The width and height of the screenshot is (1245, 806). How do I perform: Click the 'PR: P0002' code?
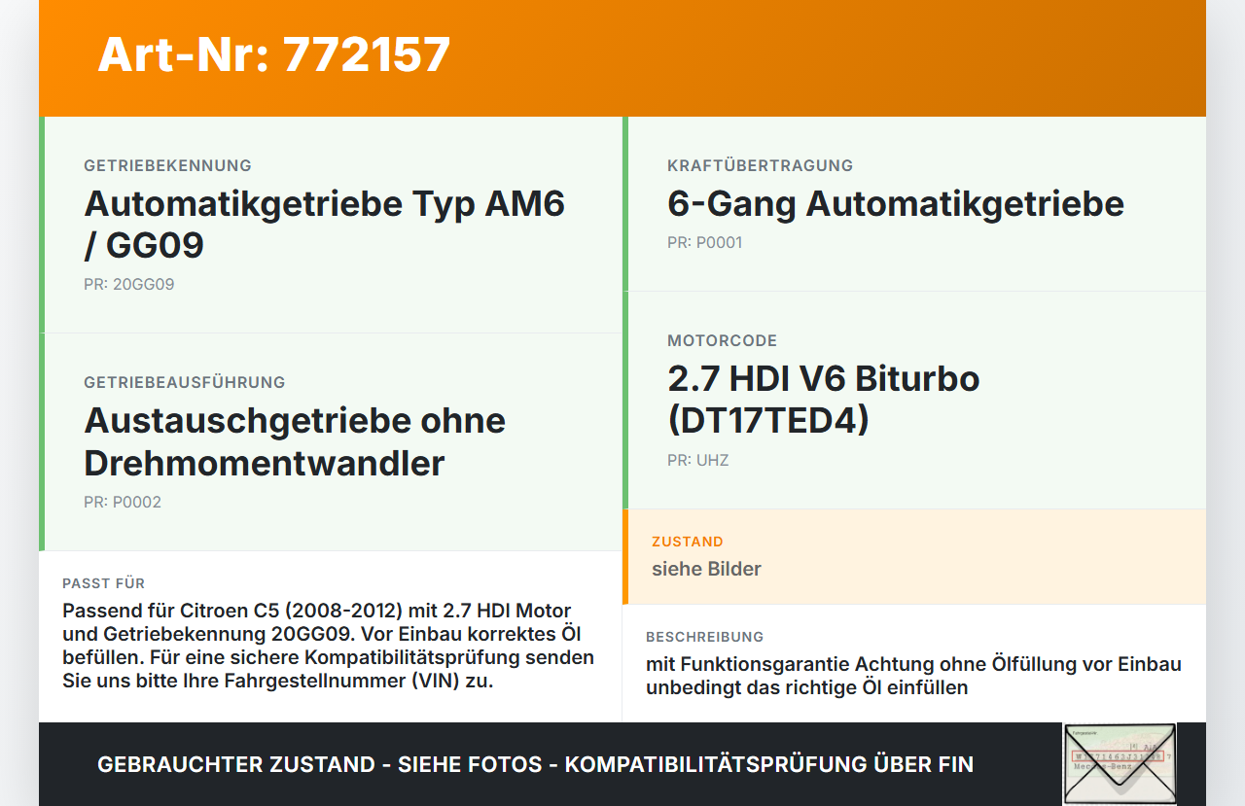[123, 503]
